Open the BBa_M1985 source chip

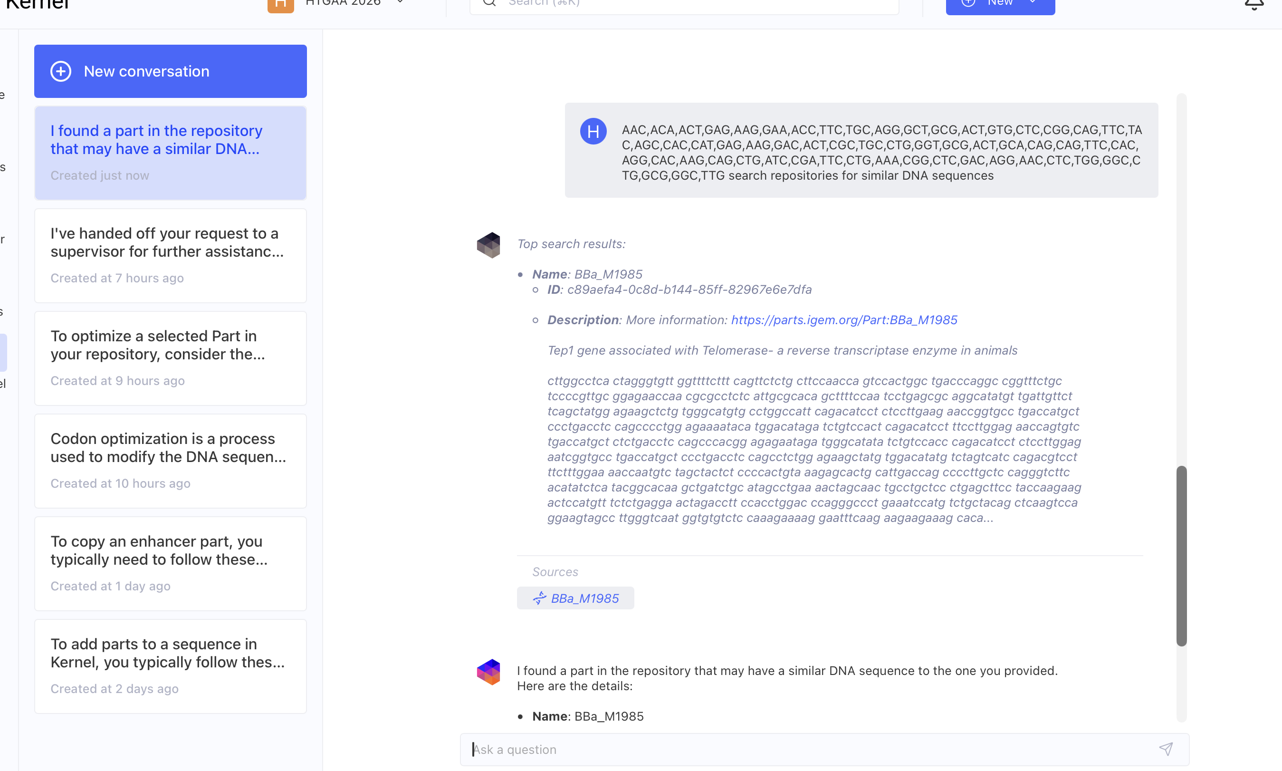point(575,598)
